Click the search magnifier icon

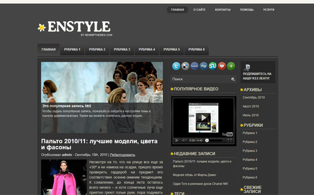click(233, 79)
